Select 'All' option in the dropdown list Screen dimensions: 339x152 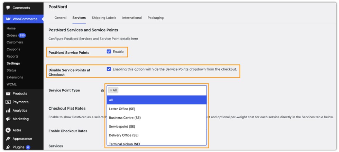tap(157, 100)
